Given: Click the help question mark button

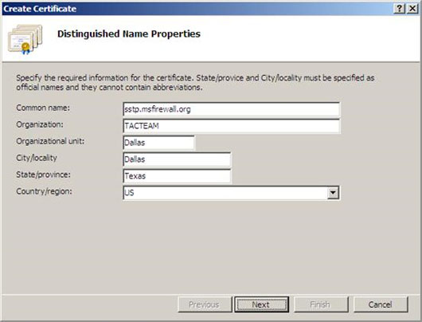Looking at the screenshot, I should tap(400, 9).
